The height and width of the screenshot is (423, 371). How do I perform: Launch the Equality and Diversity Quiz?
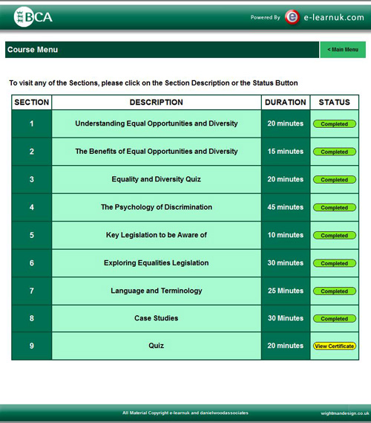156,179
